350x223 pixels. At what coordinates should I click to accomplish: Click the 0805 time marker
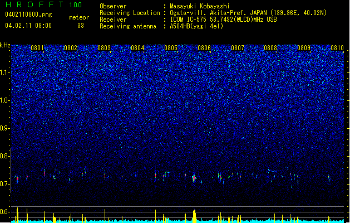pos(171,48)
